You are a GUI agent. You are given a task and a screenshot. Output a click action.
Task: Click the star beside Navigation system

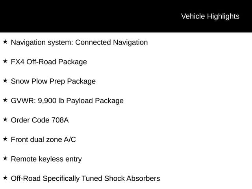click(x=5, y=42)
